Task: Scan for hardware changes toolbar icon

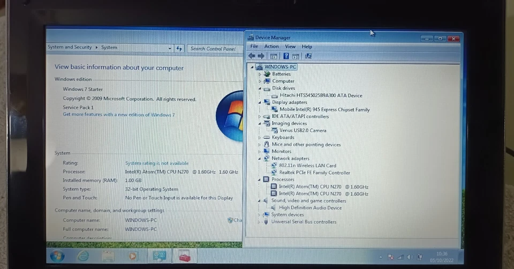Action: tap(308, 56)
